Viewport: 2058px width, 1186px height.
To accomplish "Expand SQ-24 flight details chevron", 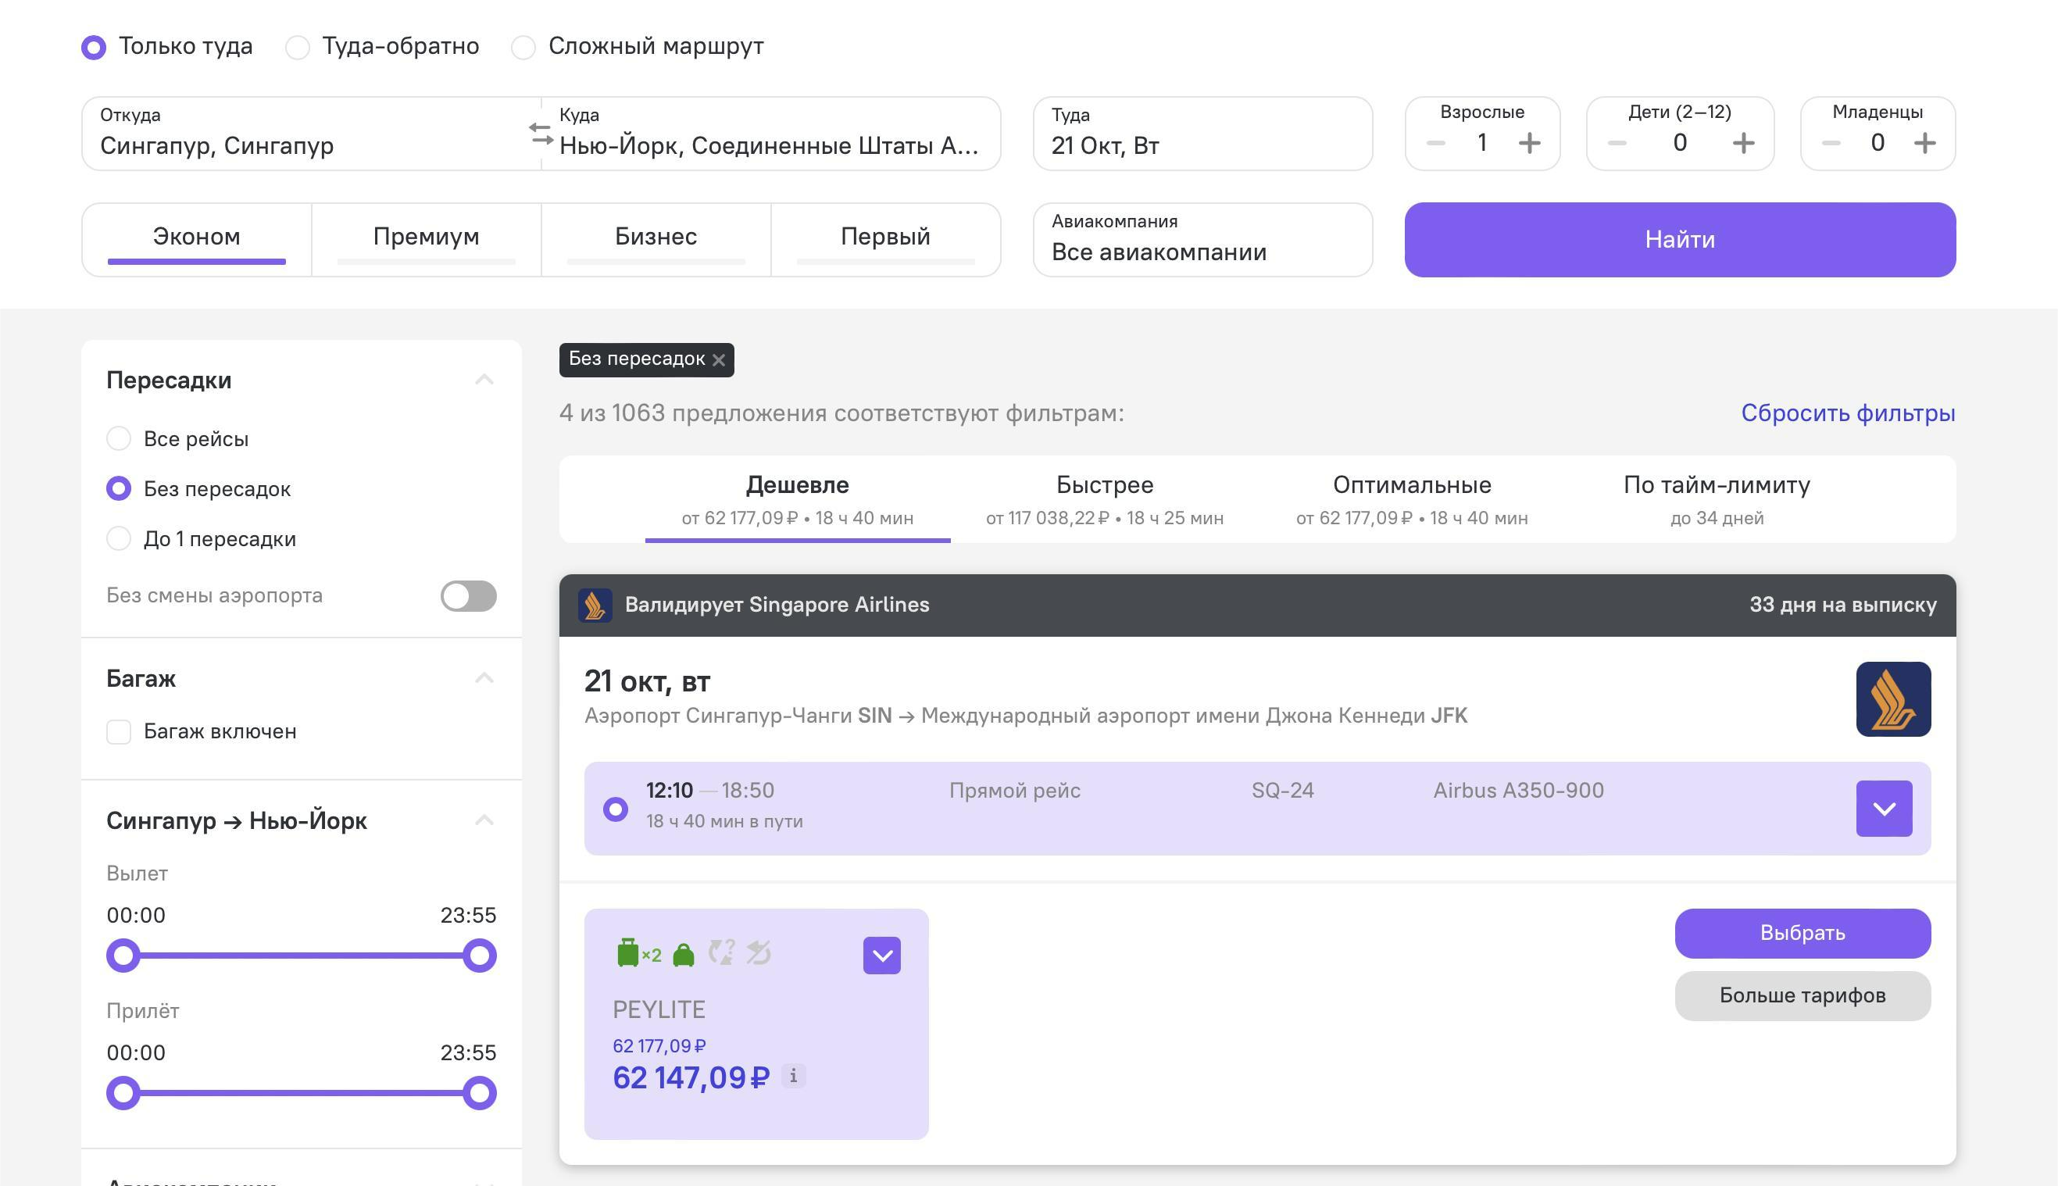I will click(x=1883, y=808).
